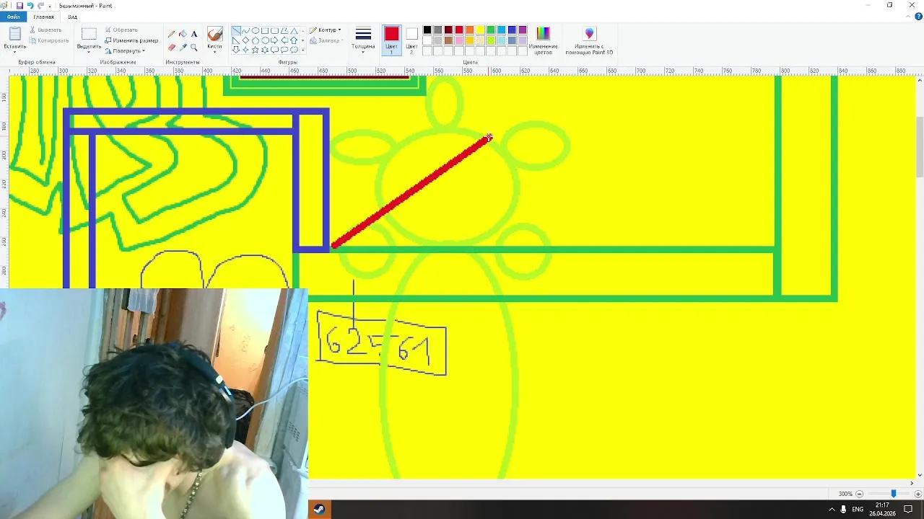924x519 pixels.
Task: Expand the shapes gallery more arrow
Action: pyautogui.click(x=303, y=50)
